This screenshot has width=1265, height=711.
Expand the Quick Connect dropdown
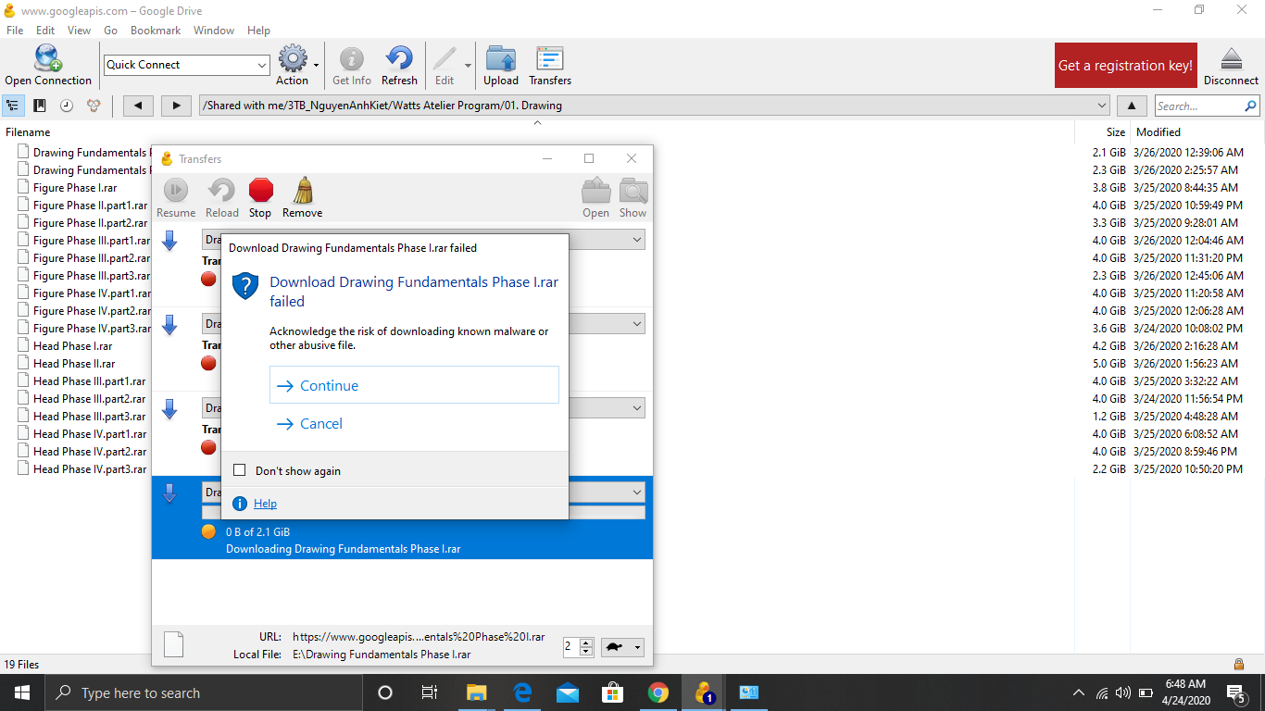pos(261,65)
